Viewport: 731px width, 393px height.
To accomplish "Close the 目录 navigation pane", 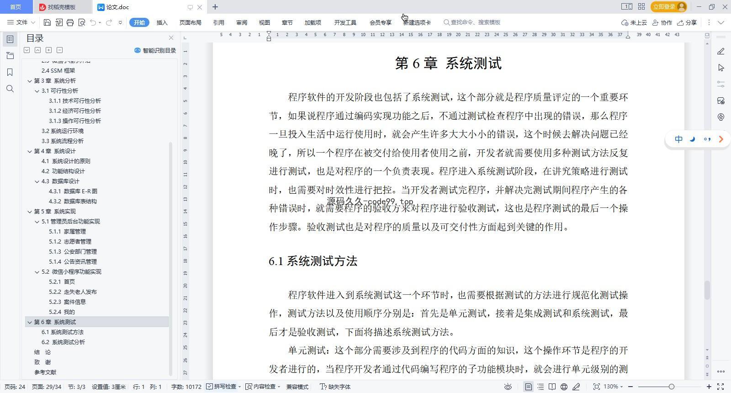I will pyautogui.click(x=171, y=38).
